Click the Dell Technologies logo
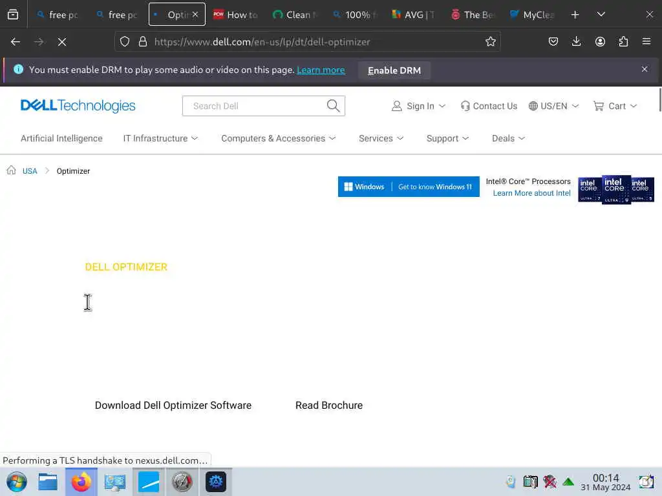 click(78, 105)
